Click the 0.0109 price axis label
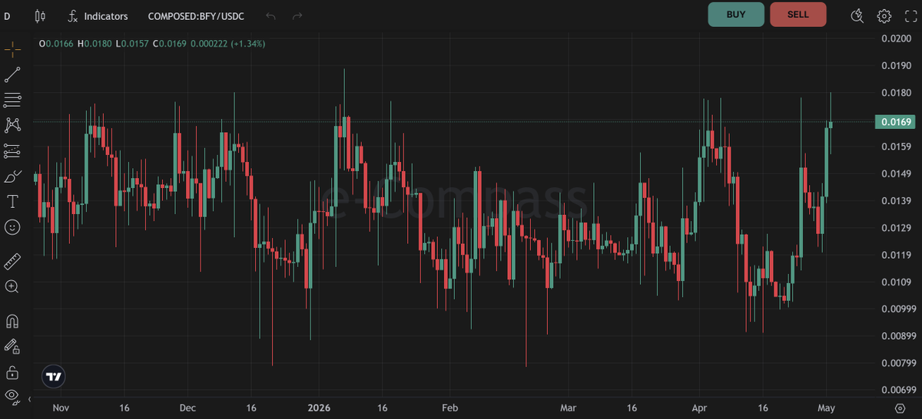Viewport: 922px width, 419px height. point(895,282)
